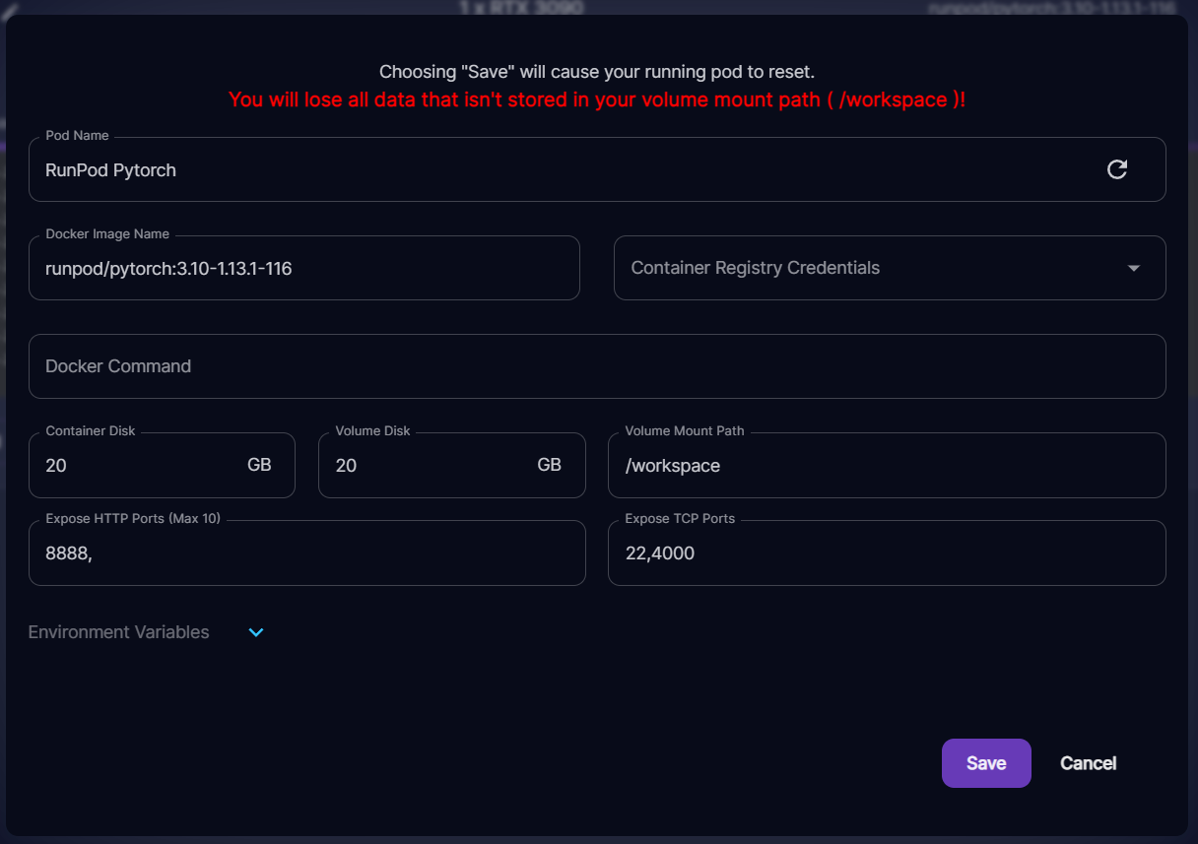The image size is (1198, 844).
Task: Click into the Docker Command field
Action: (x=597, y=366)
